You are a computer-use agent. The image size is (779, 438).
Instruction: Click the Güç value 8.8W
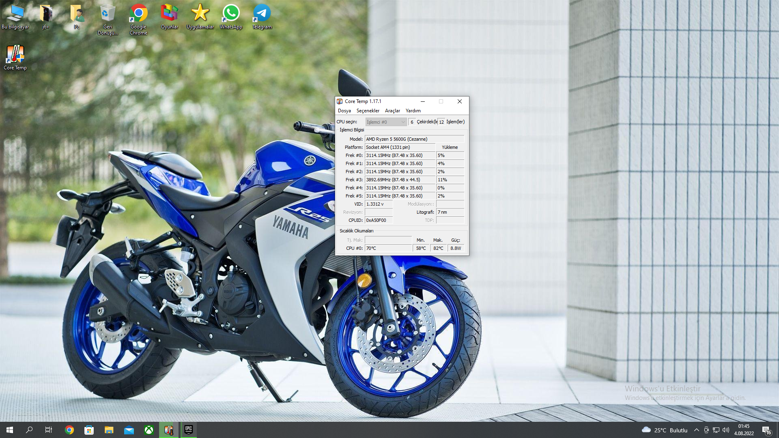pos(456,248)
